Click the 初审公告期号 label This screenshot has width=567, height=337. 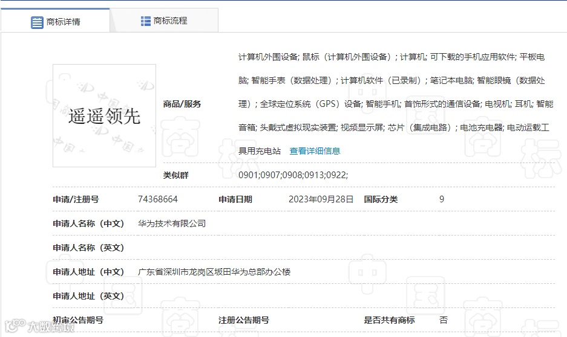(78, 320)
